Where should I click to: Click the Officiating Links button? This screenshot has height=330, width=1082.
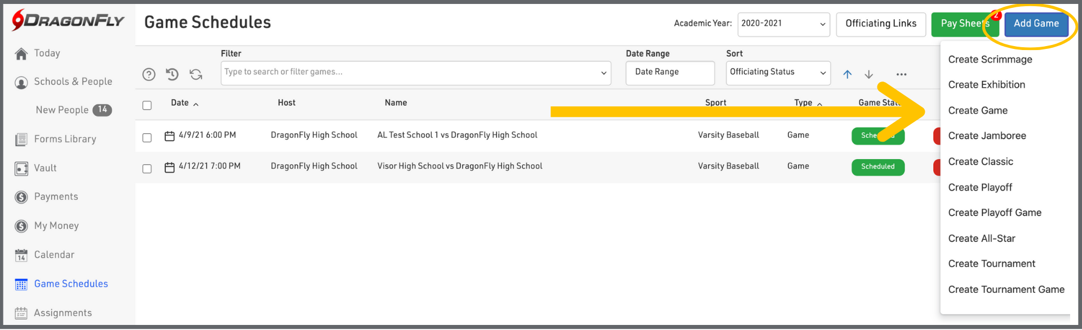click(880, 24)
